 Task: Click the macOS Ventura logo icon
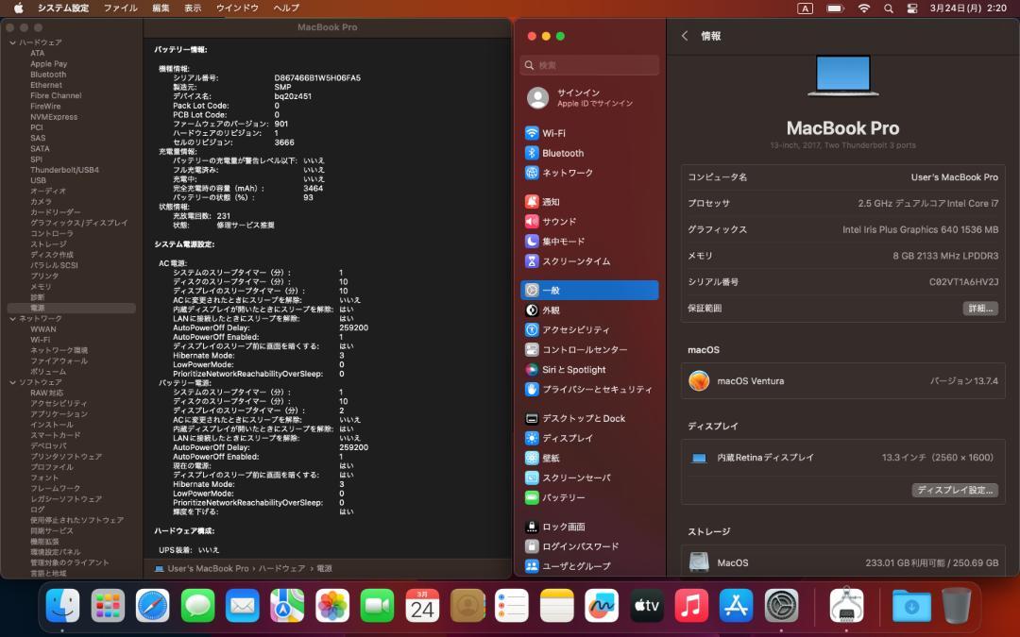(x=699, y=381)
